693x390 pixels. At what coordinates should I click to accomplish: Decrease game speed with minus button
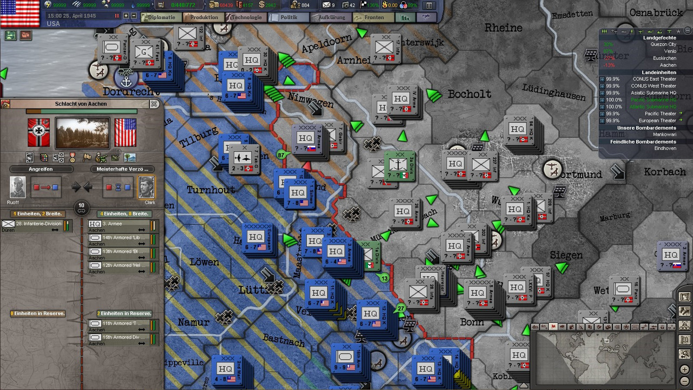134,16
